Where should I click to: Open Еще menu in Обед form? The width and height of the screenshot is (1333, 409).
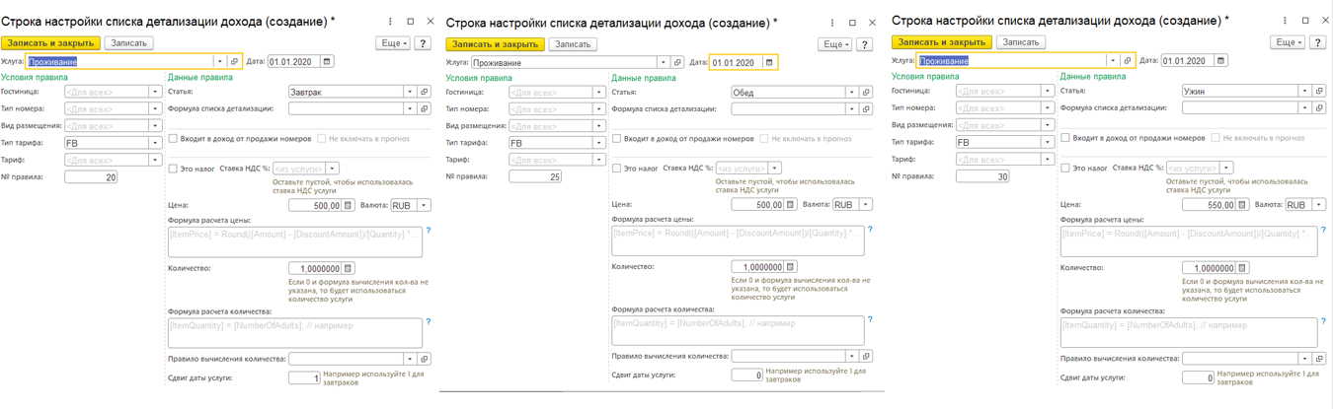835,44
